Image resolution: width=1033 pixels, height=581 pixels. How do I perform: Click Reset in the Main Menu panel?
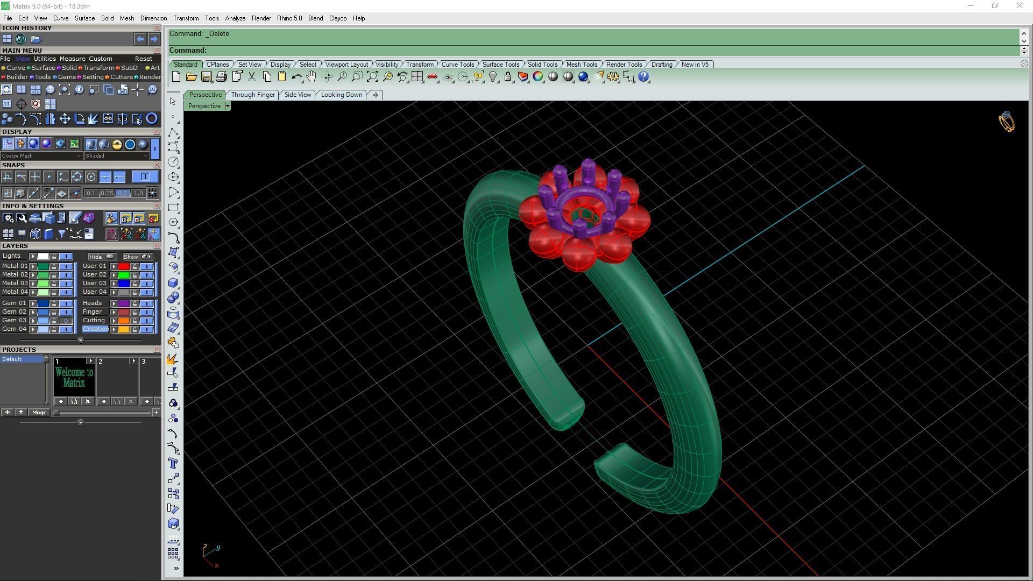(x=143, y=59)
